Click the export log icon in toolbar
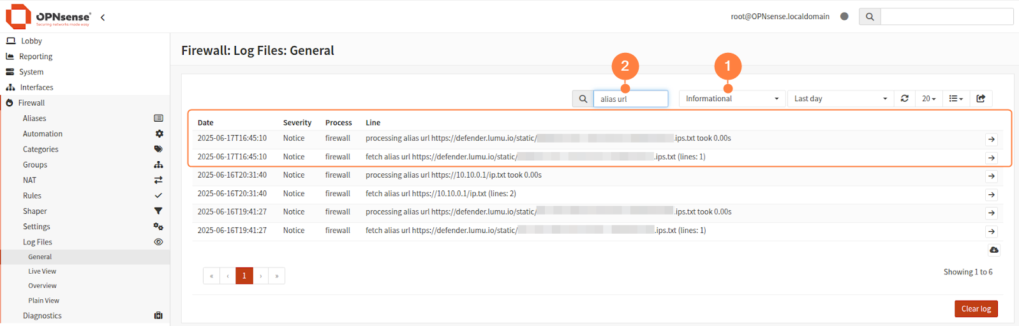The height and width of the screenshot is (326, 1019). tap(981, 99)
